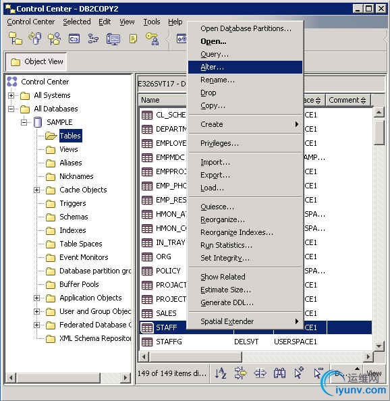Click the tree pane scroll right arrow

point(126,378)
